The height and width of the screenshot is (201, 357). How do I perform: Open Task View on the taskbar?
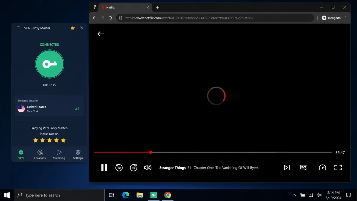111,195
